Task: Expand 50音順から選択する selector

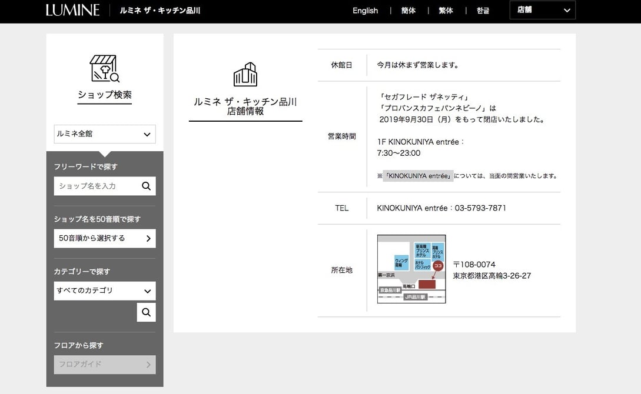Action: coord(105,238)
